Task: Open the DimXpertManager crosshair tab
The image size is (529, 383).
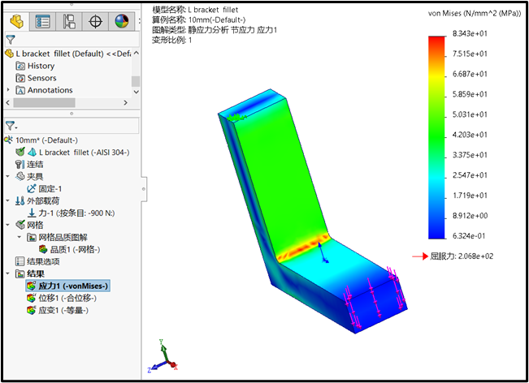Action: click(x=95, y=21)
